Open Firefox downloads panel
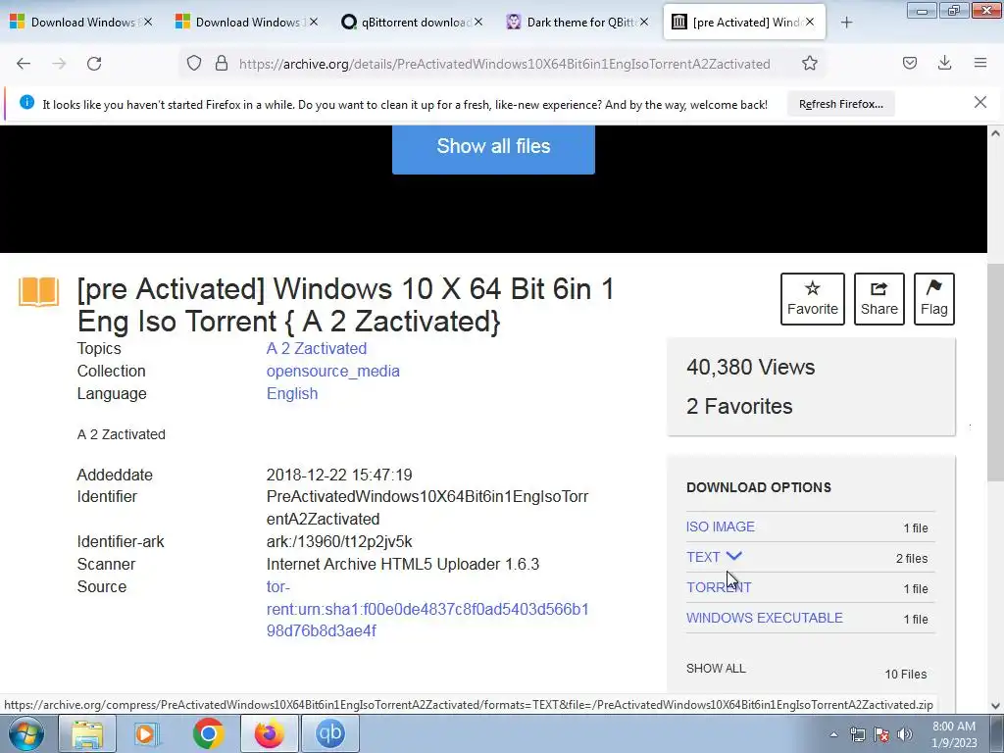This screenshot has width=1004, height=753. (x=944, y=64)
